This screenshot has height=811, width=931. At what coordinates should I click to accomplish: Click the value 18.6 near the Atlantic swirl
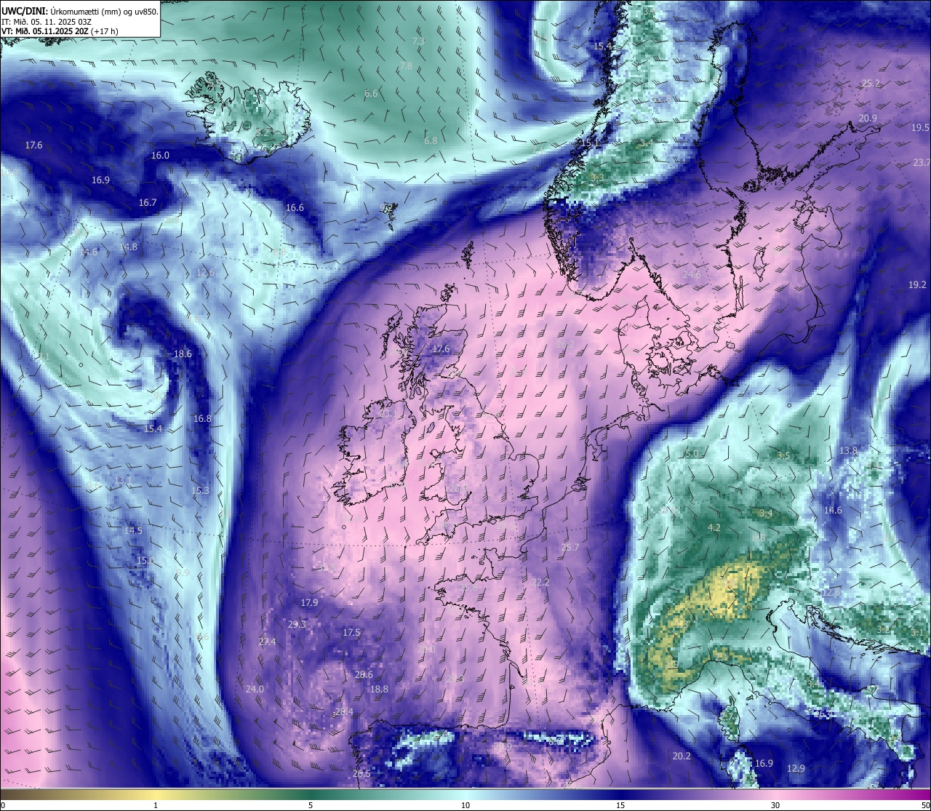click(183, 354)
